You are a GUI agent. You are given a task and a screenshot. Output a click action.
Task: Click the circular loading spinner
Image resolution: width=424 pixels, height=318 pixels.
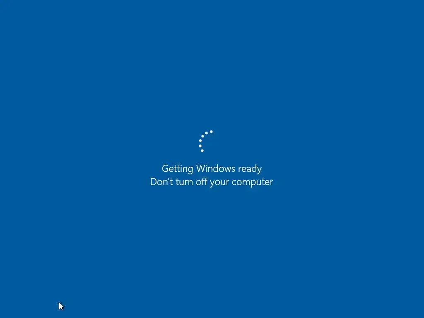tap(206, 141)
